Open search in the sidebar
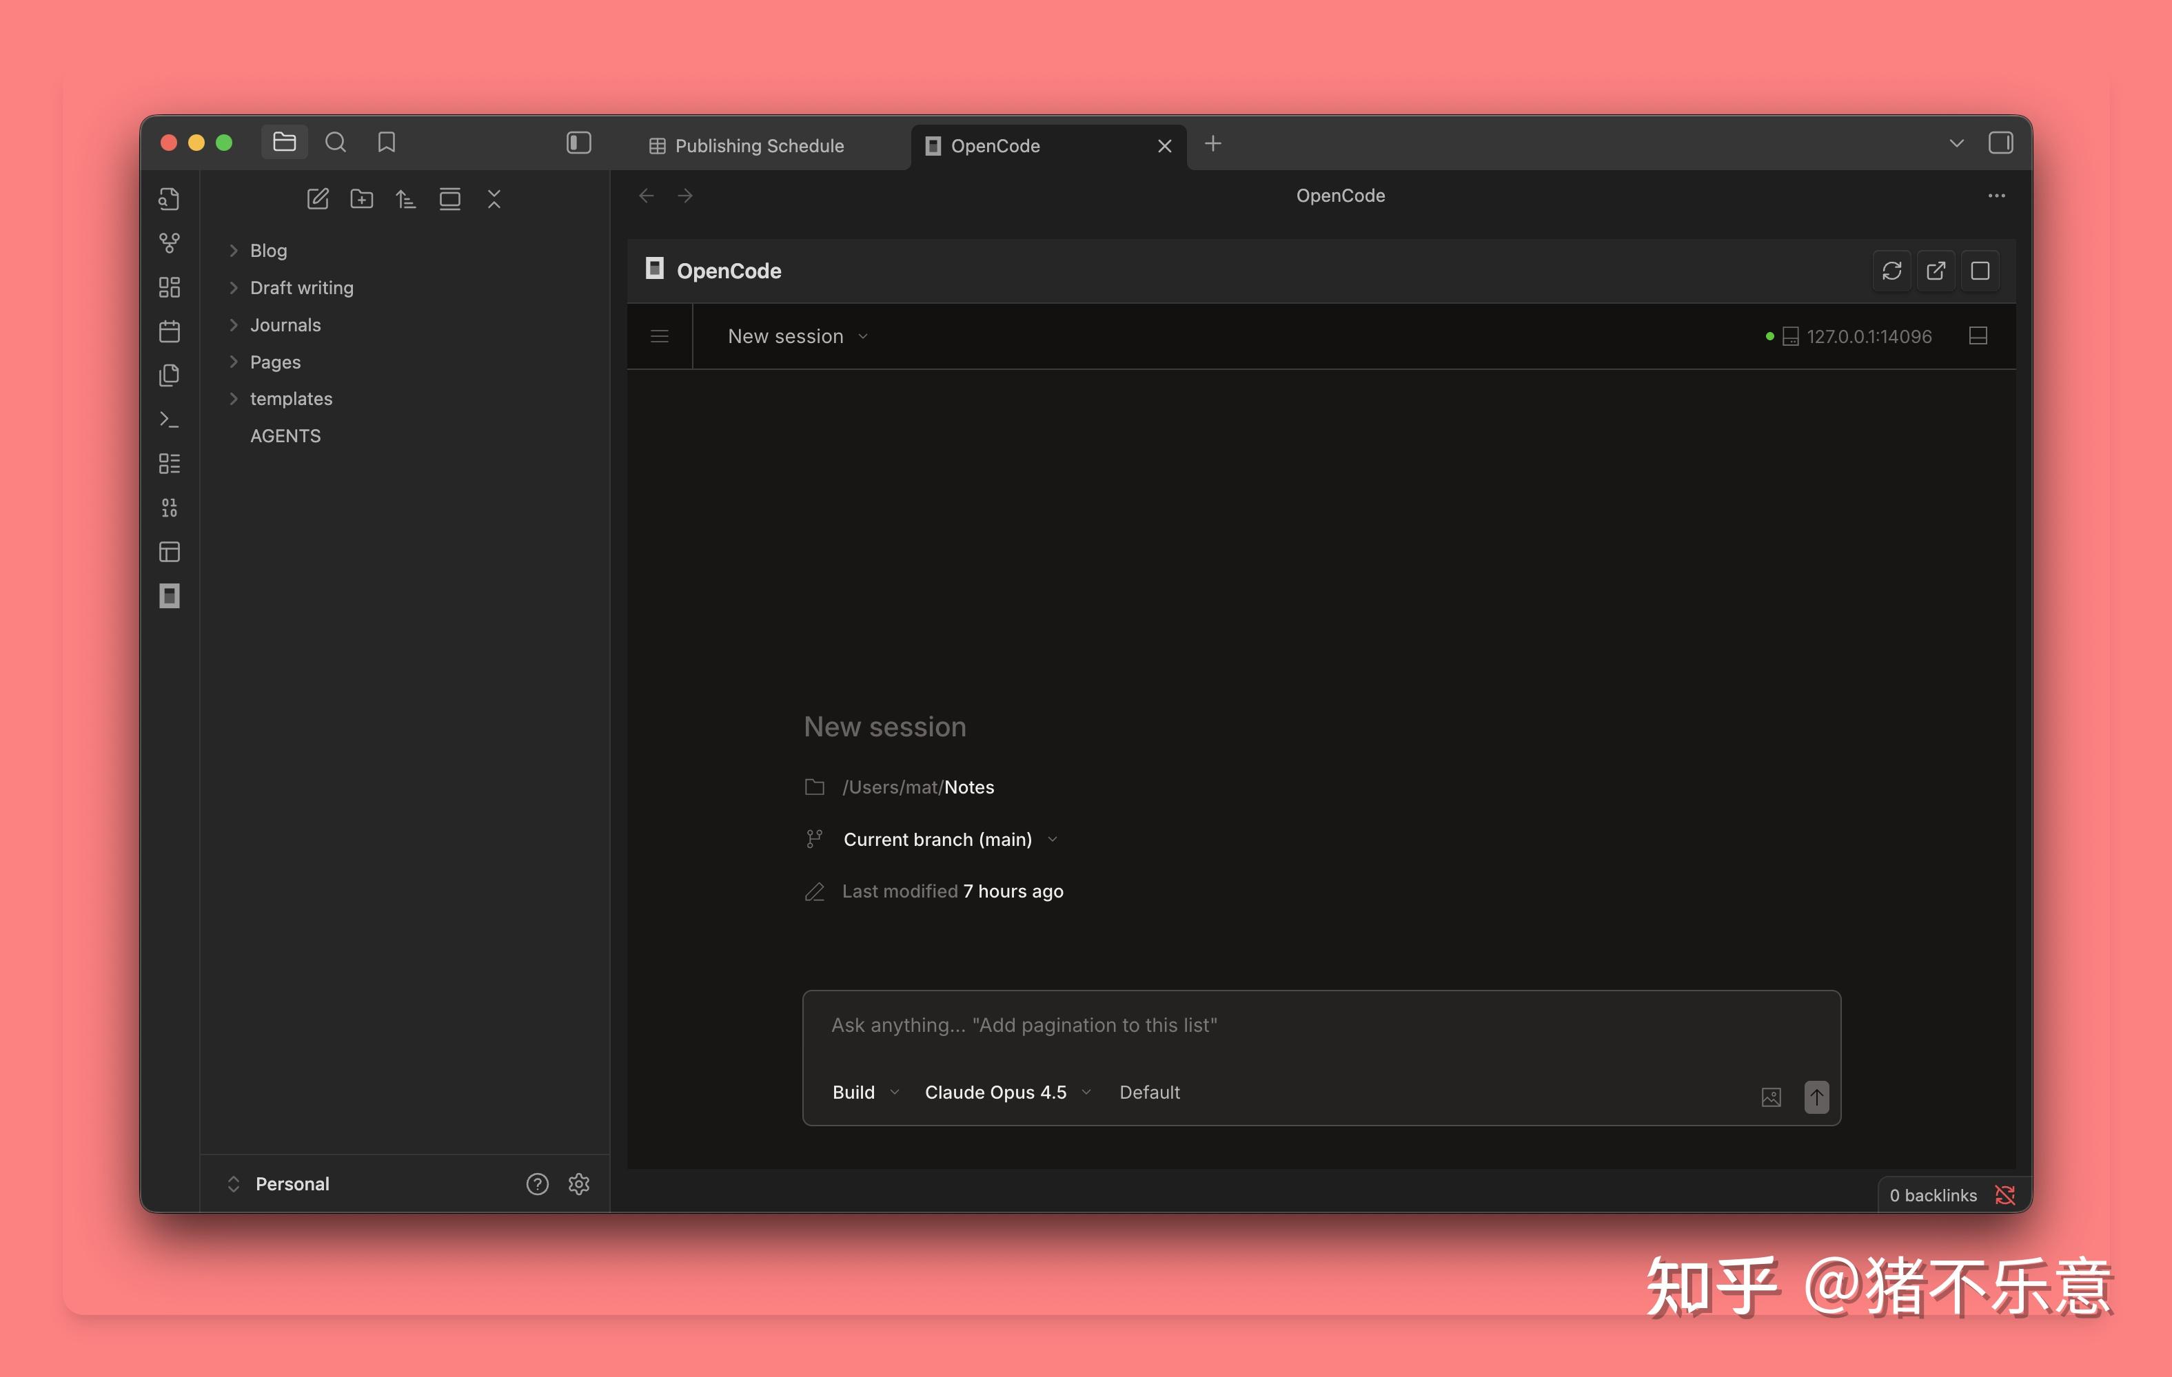Viewport: 2172px width, 1377px height. pyautogui.click(x=336, y=143)
